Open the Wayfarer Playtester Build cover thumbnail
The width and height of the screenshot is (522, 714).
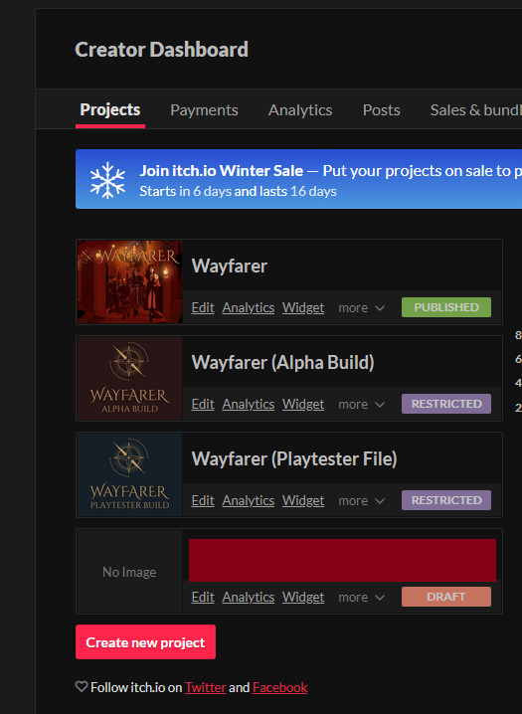coord(129,475)
